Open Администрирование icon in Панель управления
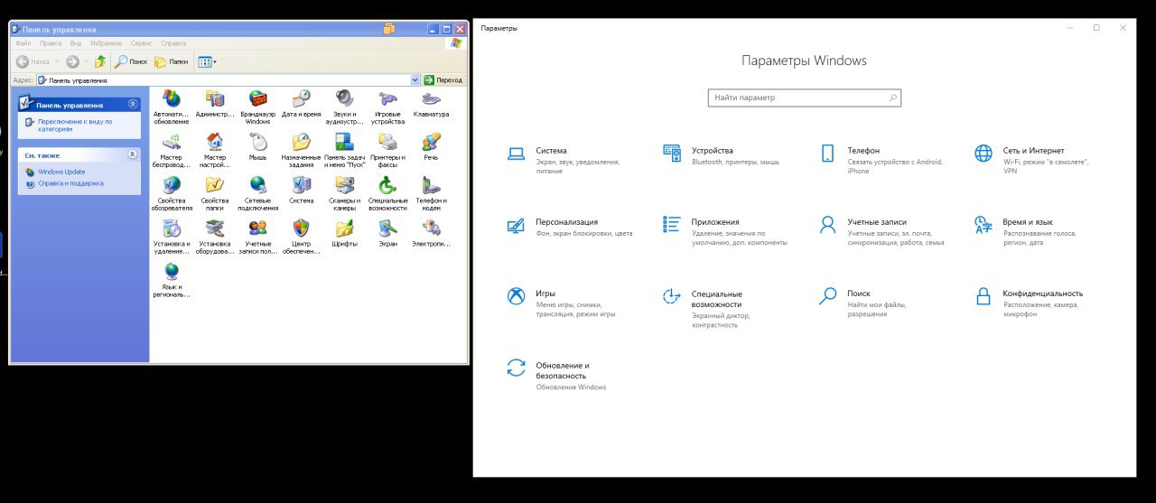The image size is (1156, 503). point(215,98)
